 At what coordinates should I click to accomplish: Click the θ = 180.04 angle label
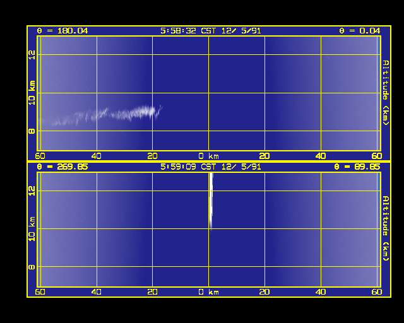pyautogui.click(x=62, y=31)
